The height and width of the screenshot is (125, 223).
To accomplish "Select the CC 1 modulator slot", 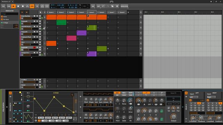I will coord(28,97).
